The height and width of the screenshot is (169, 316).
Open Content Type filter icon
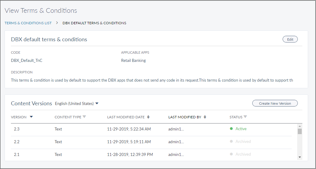coord(84,117)
